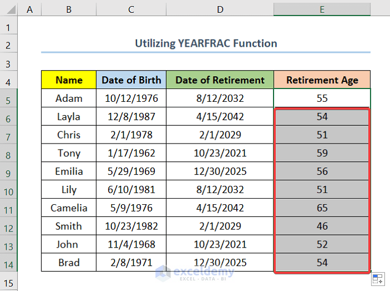Select column B header
Viewport: 390px width, 291px height.
pyautogui.click(x=69, y=9)
